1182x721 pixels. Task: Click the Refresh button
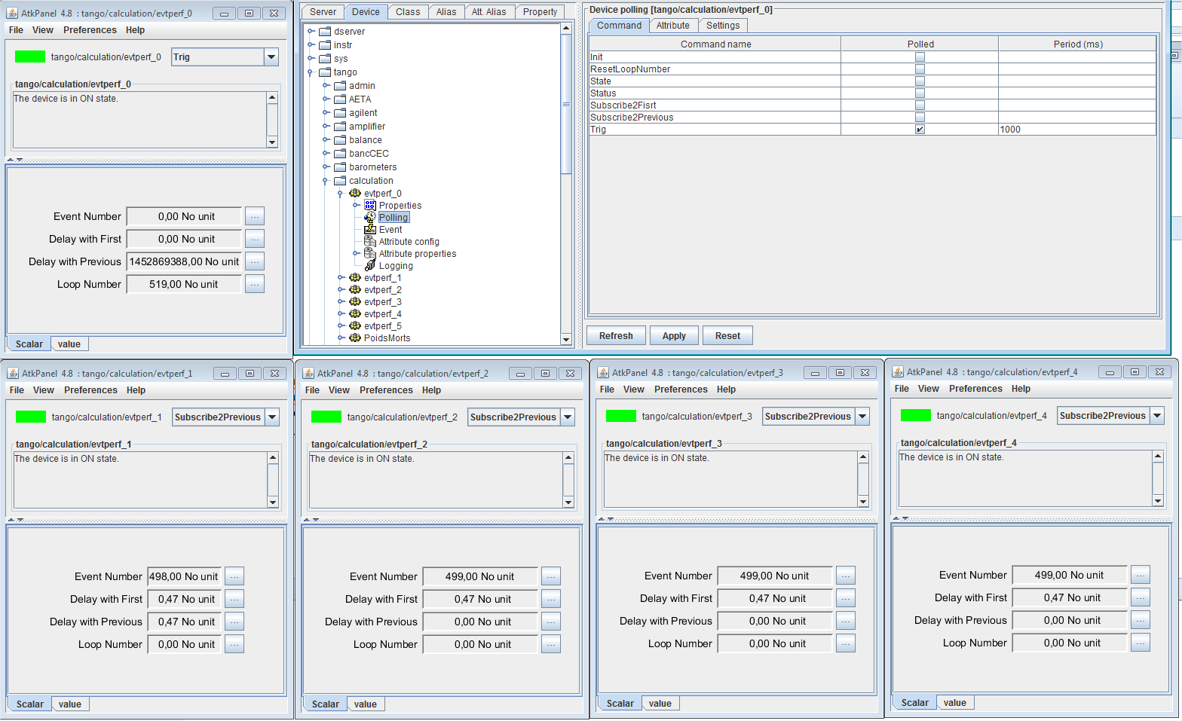(616, 336)
